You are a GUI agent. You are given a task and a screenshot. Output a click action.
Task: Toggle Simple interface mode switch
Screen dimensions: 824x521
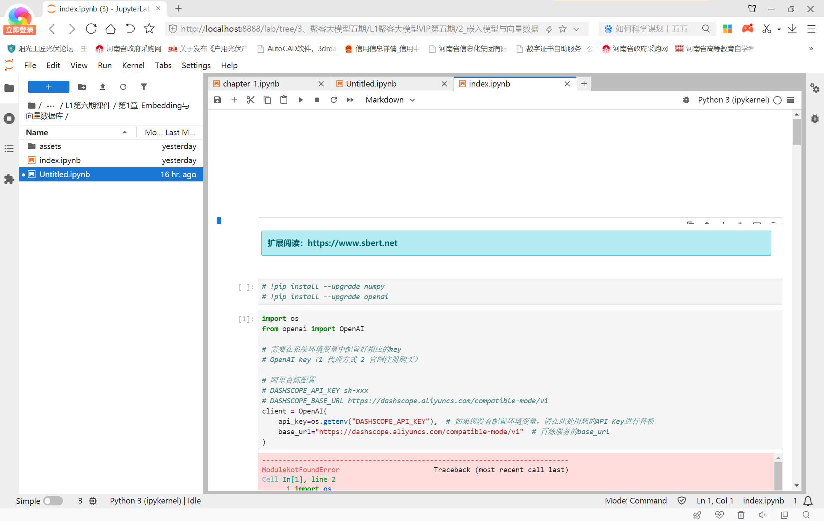point(53,501)
